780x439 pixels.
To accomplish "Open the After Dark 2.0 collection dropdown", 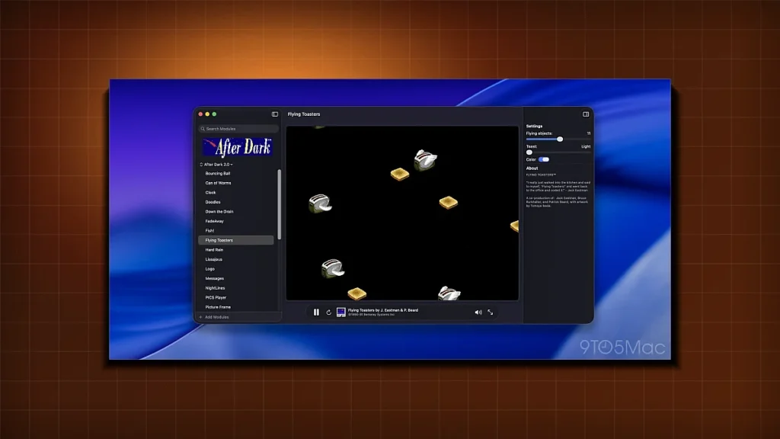I will pos(216,165).
